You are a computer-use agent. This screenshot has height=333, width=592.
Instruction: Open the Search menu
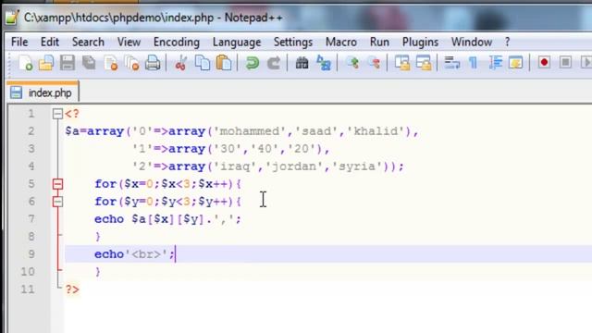(88, 42)
